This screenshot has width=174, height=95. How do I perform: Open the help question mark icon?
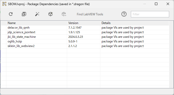coord(124,14)
